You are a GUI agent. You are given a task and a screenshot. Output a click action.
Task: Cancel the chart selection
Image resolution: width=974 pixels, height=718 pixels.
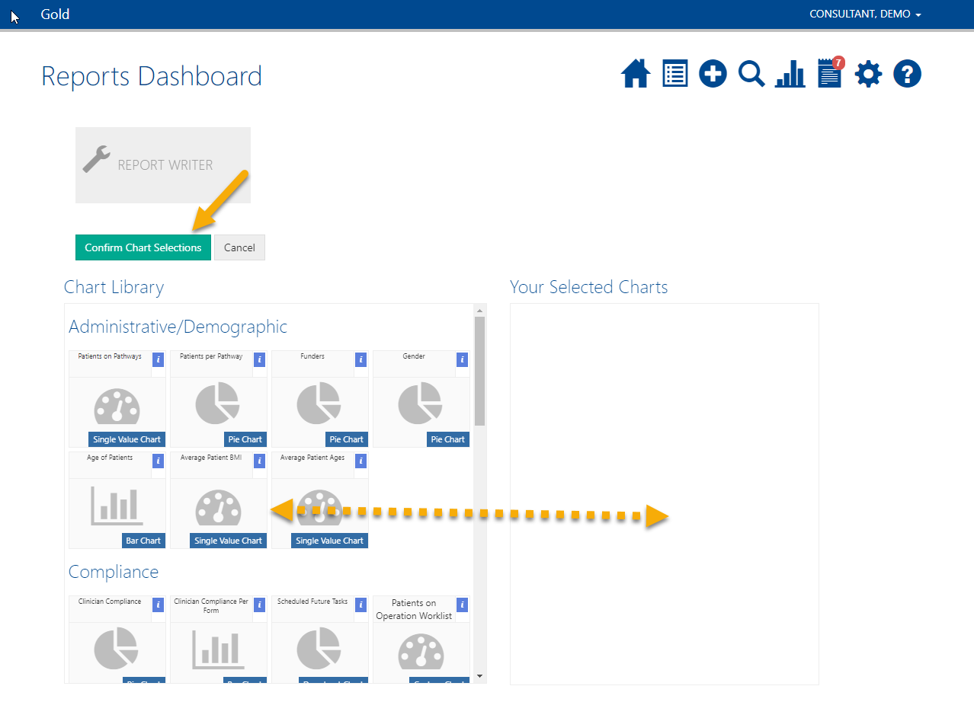239,247
